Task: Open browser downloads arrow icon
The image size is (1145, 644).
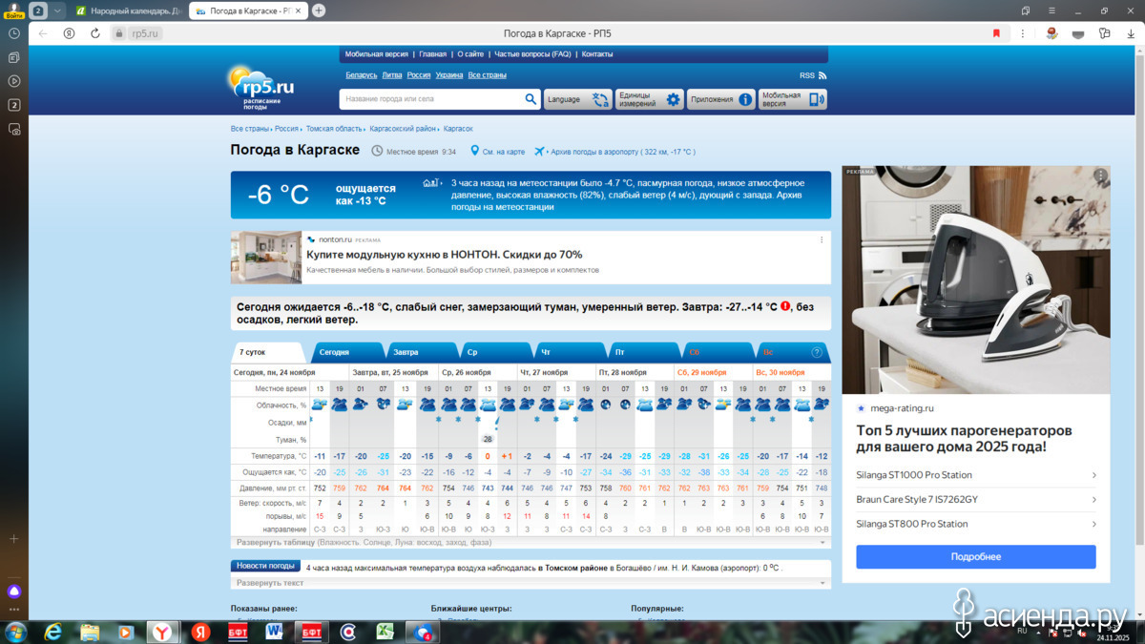Action: (1130, 33)
